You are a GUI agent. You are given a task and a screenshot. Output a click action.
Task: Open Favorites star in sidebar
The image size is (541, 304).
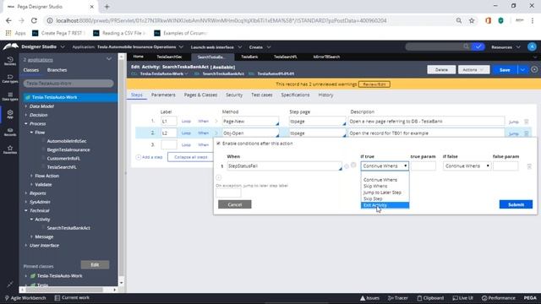[10, 149]
